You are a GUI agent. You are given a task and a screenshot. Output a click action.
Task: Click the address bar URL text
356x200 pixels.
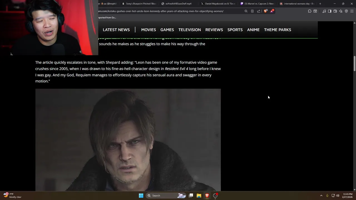[161, 11]
